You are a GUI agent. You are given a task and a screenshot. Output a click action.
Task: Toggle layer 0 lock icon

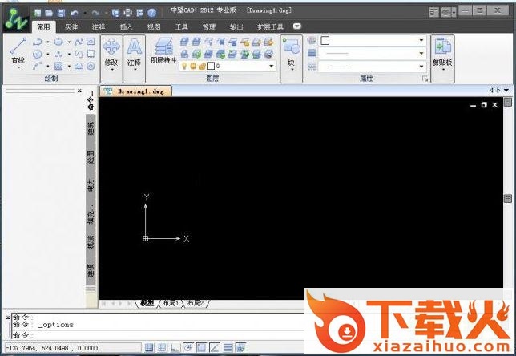[x=202, y=67]
